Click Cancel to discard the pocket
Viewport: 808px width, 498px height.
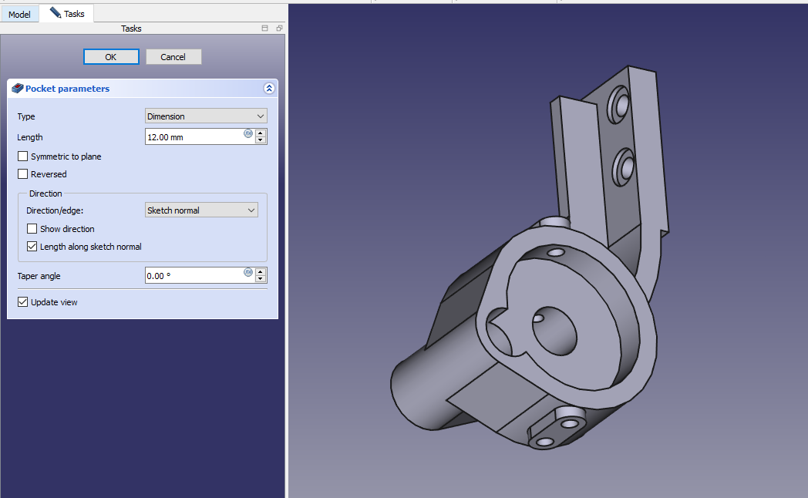point(173,57)
